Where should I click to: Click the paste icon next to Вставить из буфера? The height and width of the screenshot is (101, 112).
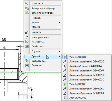[27, 13]
